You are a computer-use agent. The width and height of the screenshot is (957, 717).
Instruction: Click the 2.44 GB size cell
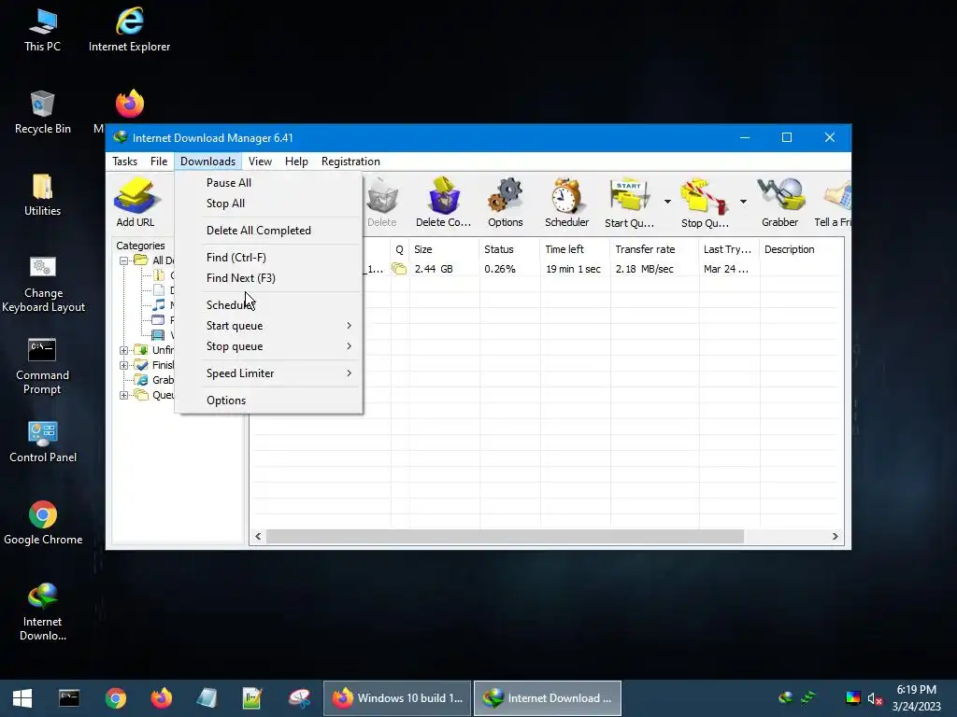pyautogui.click(x=434, y=269)
